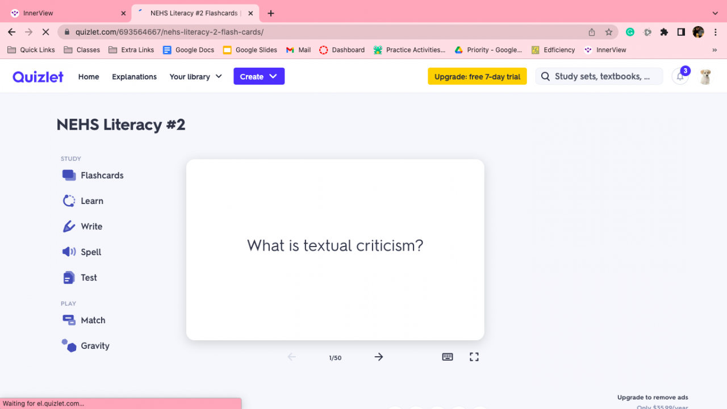
Task: Open the Practice Activities bookmark
Action: (x=410, y=50)
